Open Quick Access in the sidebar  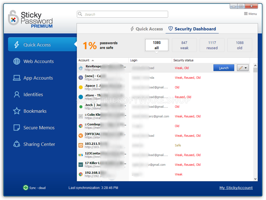[42, 45]
